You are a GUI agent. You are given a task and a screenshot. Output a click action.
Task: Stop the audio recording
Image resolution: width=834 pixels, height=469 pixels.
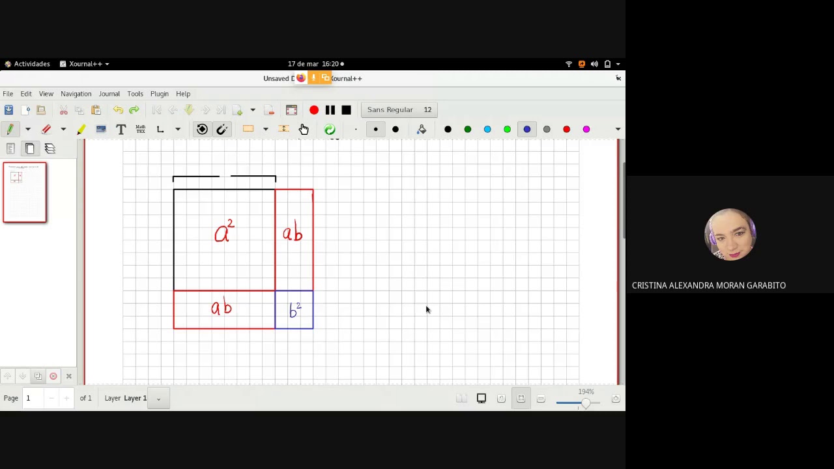click(346, 110)
